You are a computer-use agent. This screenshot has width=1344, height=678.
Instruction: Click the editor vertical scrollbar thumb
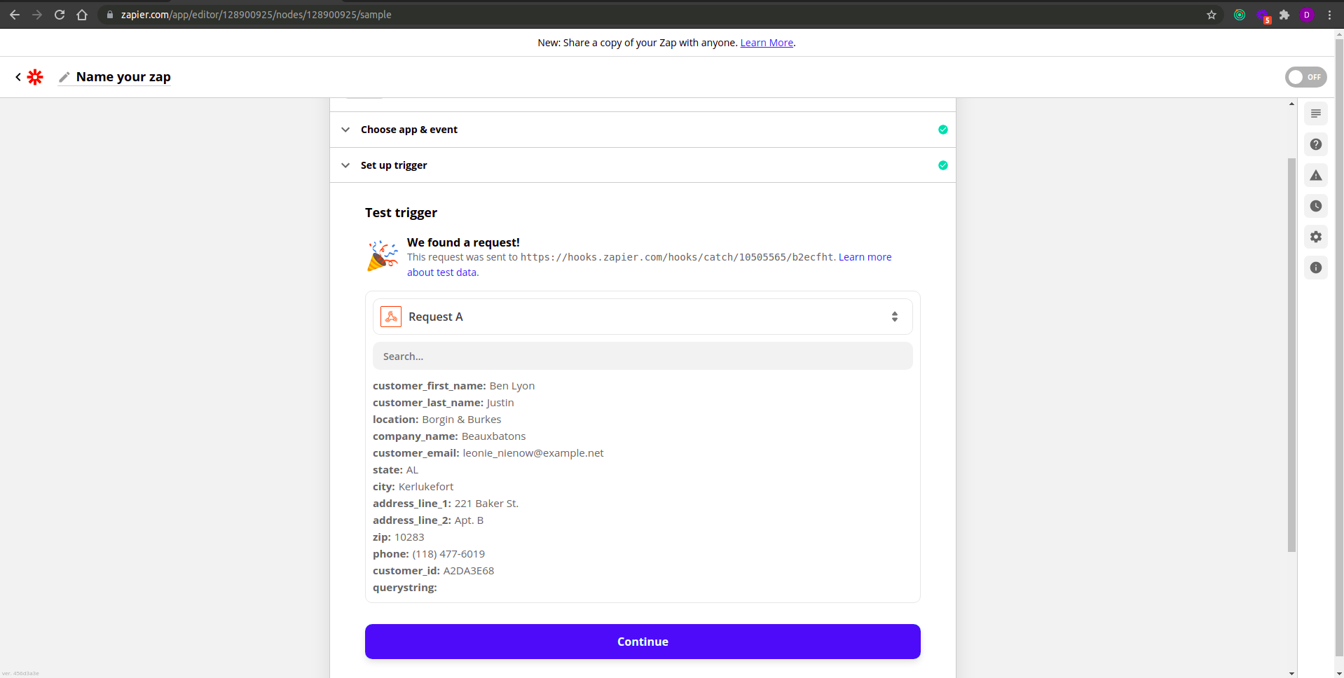point(1292,354)
